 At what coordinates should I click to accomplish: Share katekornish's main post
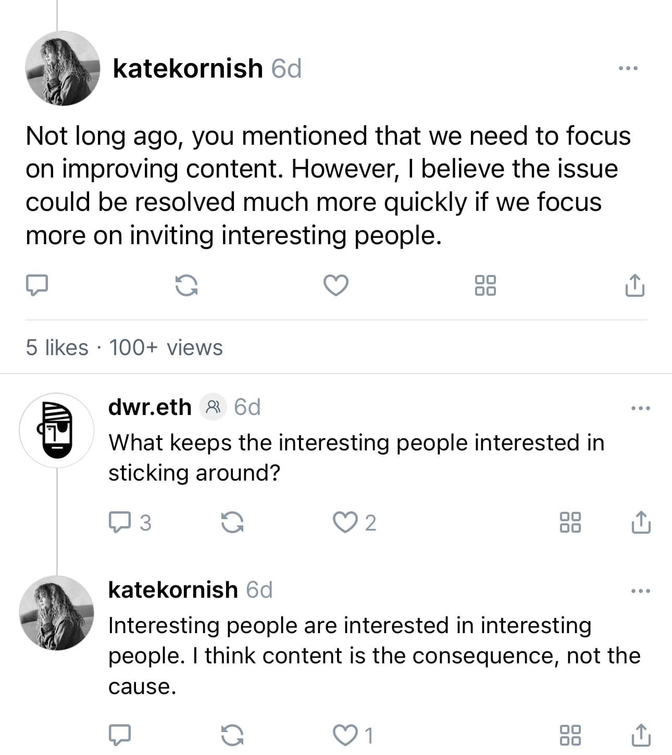point(634,285)
